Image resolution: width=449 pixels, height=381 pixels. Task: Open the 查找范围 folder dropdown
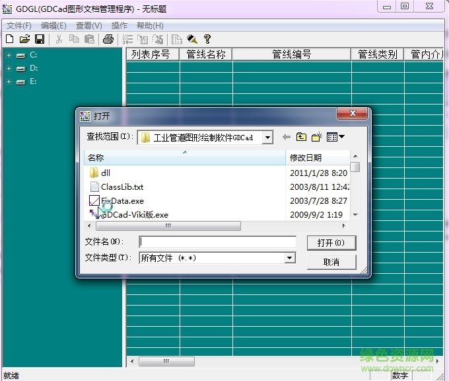click(267, 138)
